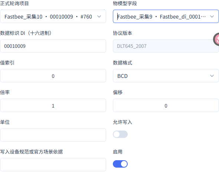This screenshot has width=219, height=178.
Task: Click chevron arrow of 物模型字段 select
Action: [212, 17]
